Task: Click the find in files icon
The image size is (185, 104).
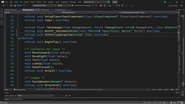Action: (101, 5)
